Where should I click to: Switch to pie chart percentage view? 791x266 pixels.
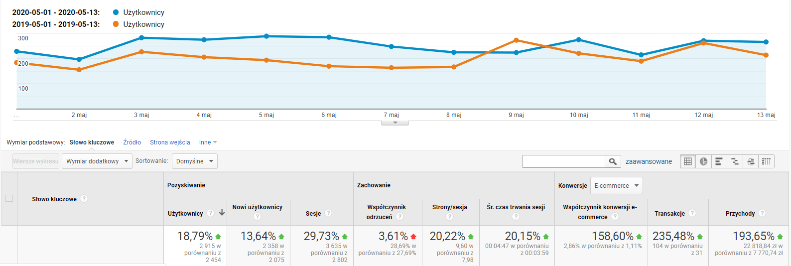point(703,161)
